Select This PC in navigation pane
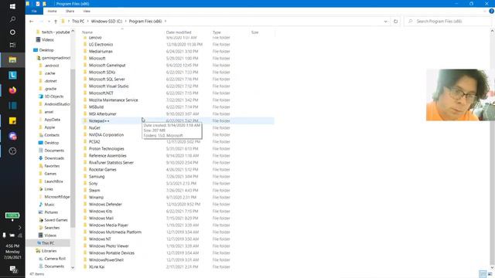Image resolution: width=495 pixels, height=278 pixels. click(48, 243)
